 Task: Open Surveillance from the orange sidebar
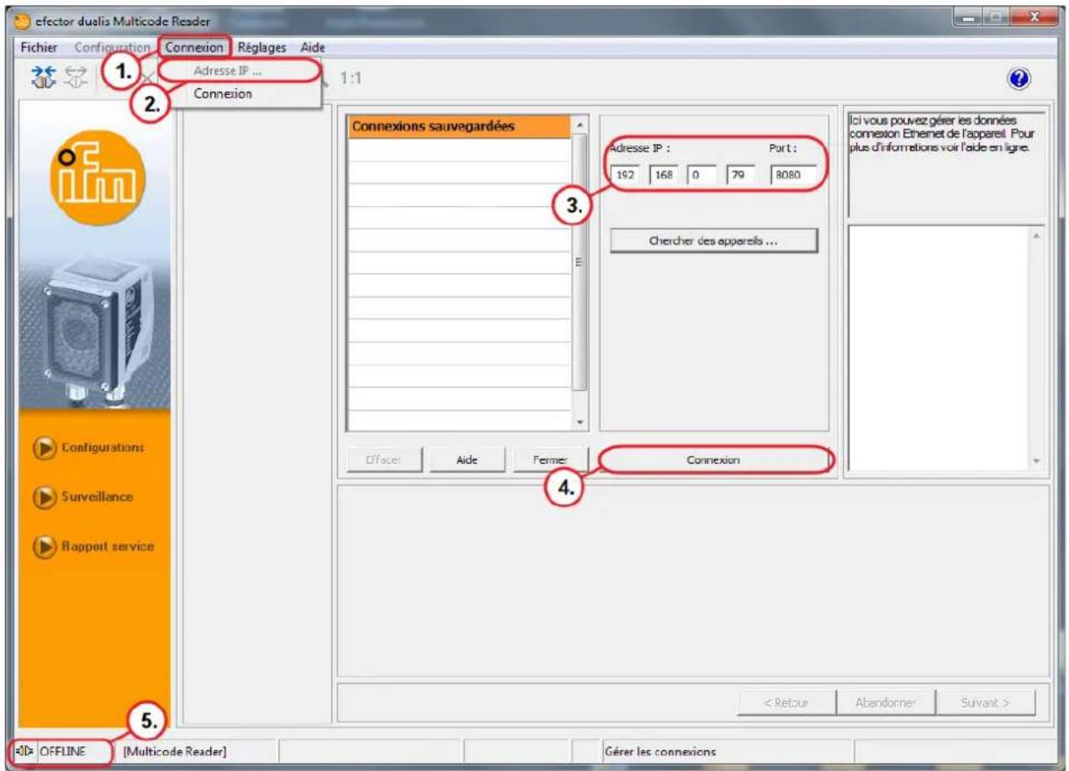[82, 496]
